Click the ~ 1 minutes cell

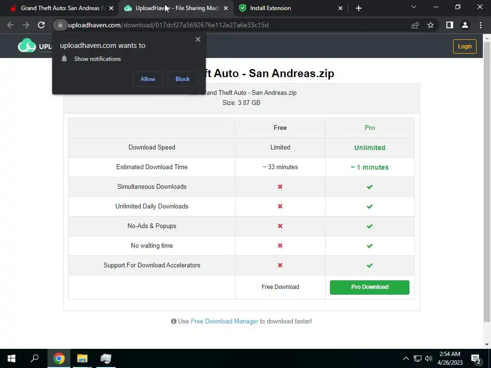370,167
